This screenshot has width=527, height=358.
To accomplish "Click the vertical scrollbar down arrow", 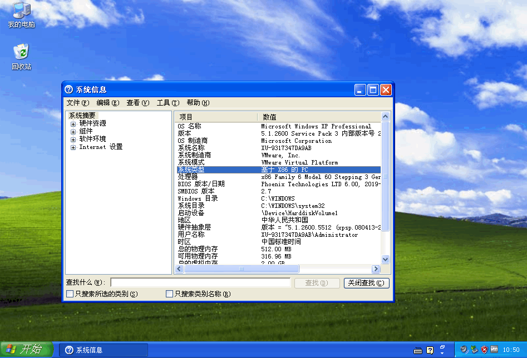I will 385,259.
